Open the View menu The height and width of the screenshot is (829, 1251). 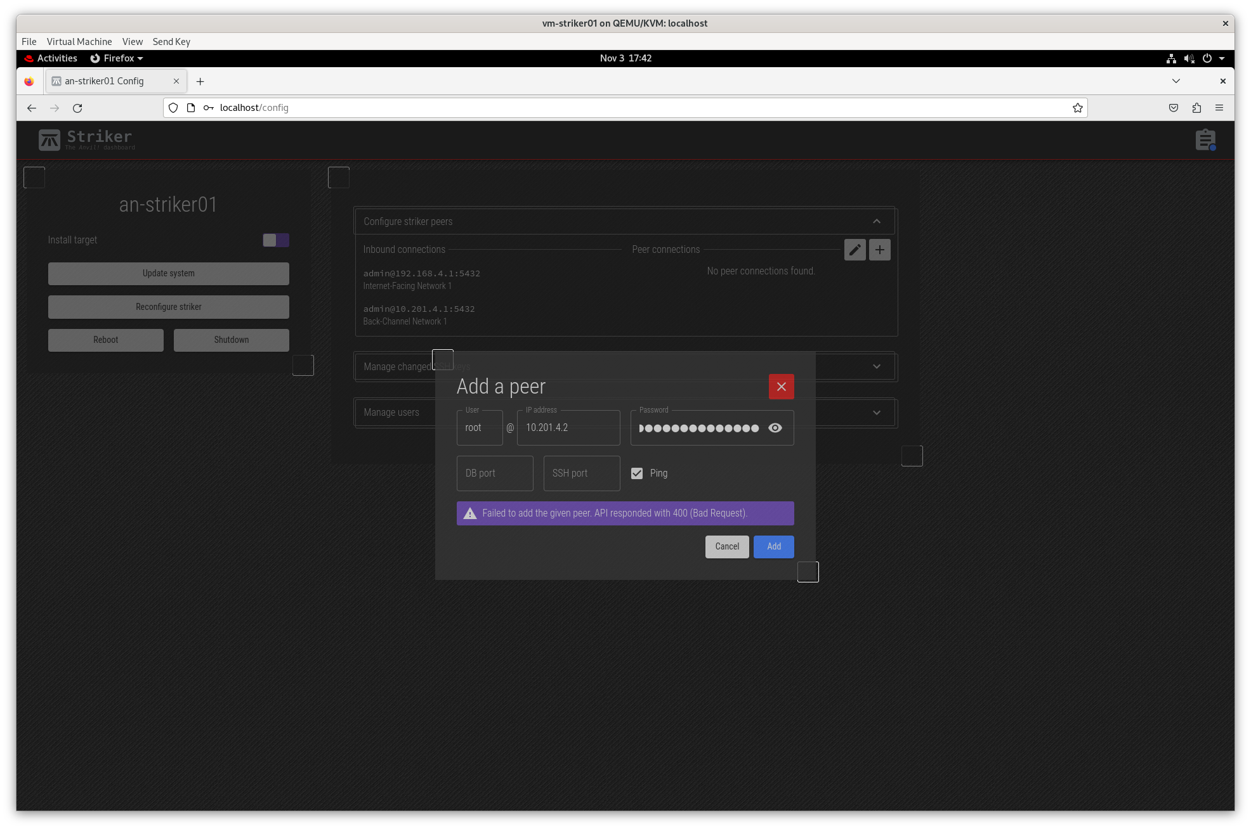tap(133, 42)
